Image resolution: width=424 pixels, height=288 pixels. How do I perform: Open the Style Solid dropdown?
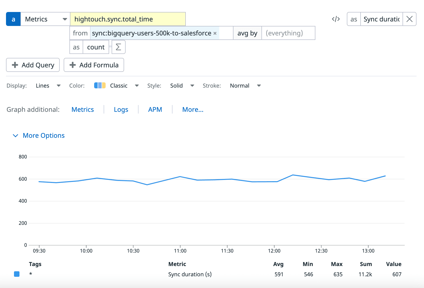(182, 86)
